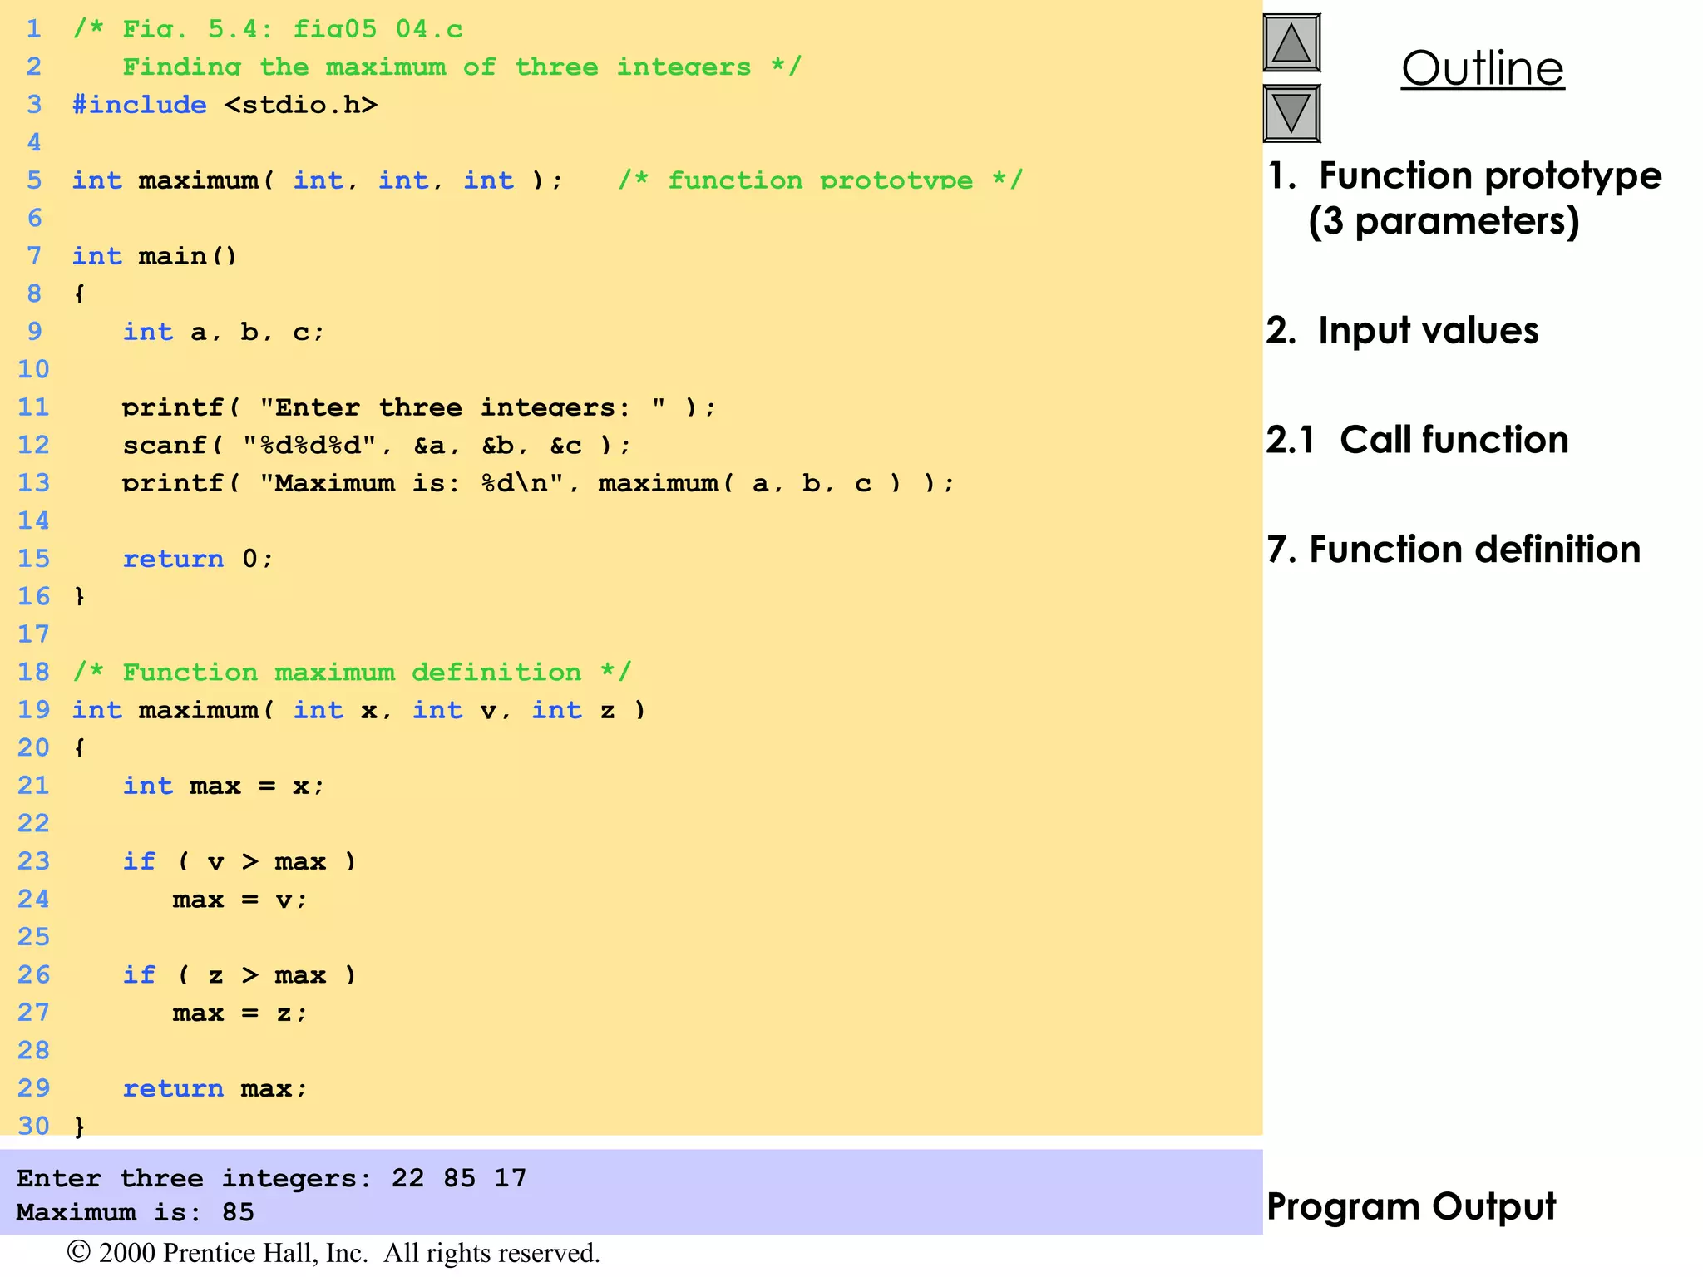The height and width of the screenshot is (1277, 1703).
Task: Click the 'Function maximum definition' comment
Action: tap(352, 672)
